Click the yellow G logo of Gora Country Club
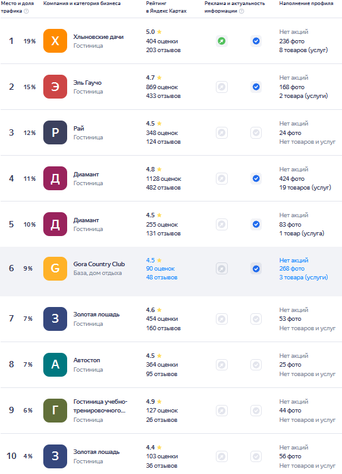Viewport: 342px width, 474px height. [x=55, y=269]
